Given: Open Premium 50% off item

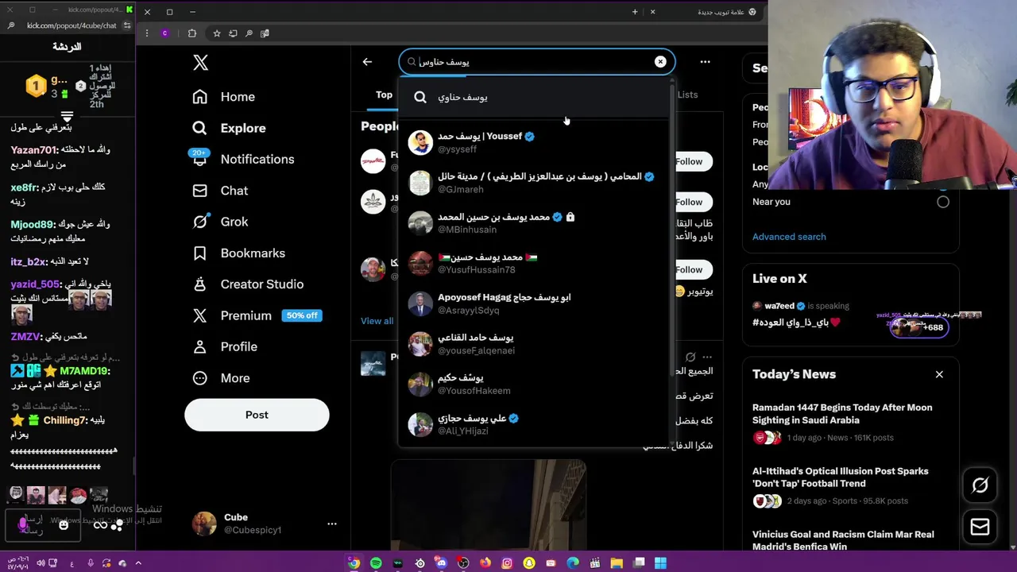Looking at the screenshot, I should tap(256, 315).
